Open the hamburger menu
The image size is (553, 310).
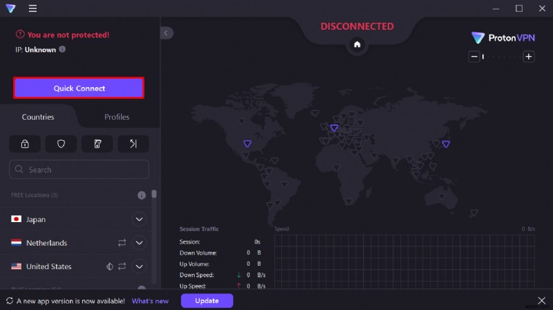(32, 8)
